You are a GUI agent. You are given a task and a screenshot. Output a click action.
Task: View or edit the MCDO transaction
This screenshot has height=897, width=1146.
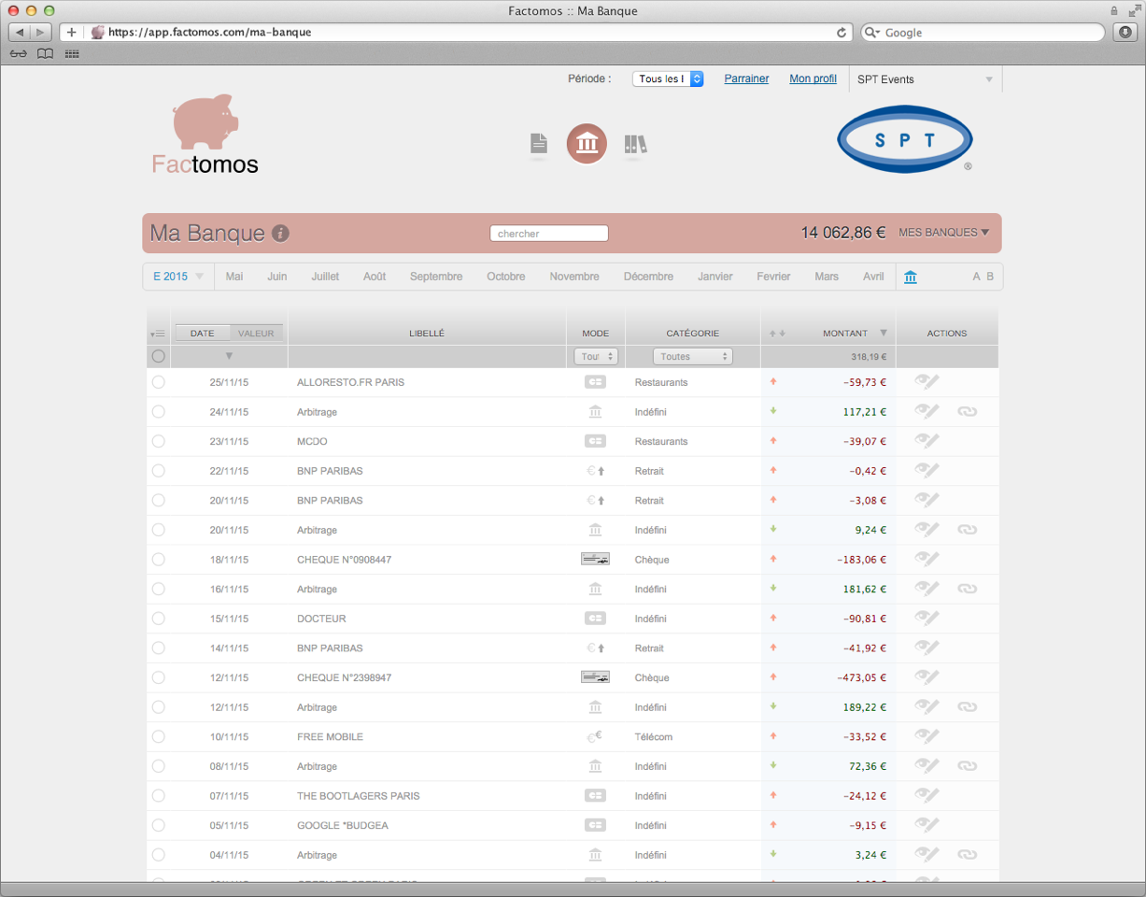927,440
